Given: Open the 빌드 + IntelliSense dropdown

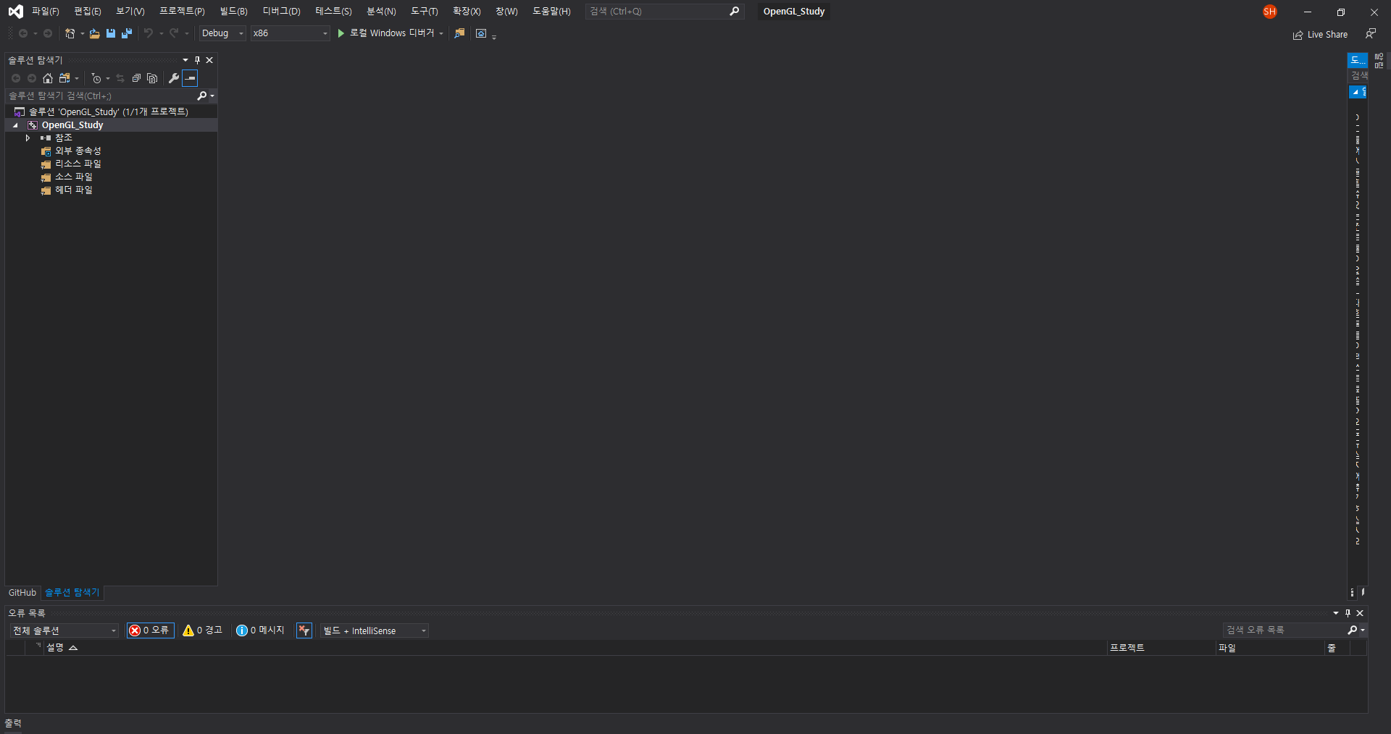Looking at the screenshot, I should [375, 630].
